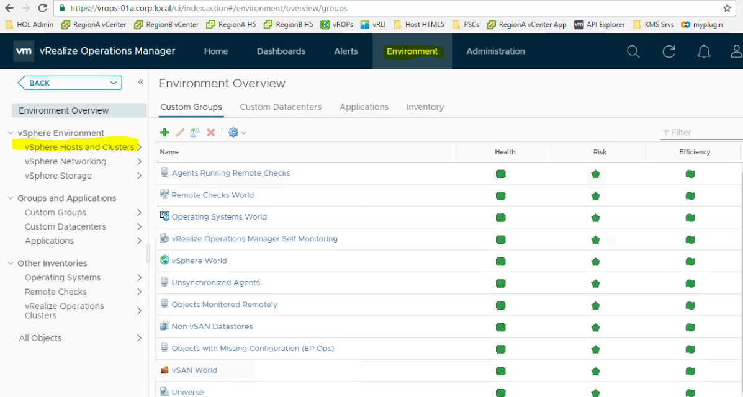Open the vRLI bookmark
The width and height of the screenshot is (743, 397).
coord(373,25)
